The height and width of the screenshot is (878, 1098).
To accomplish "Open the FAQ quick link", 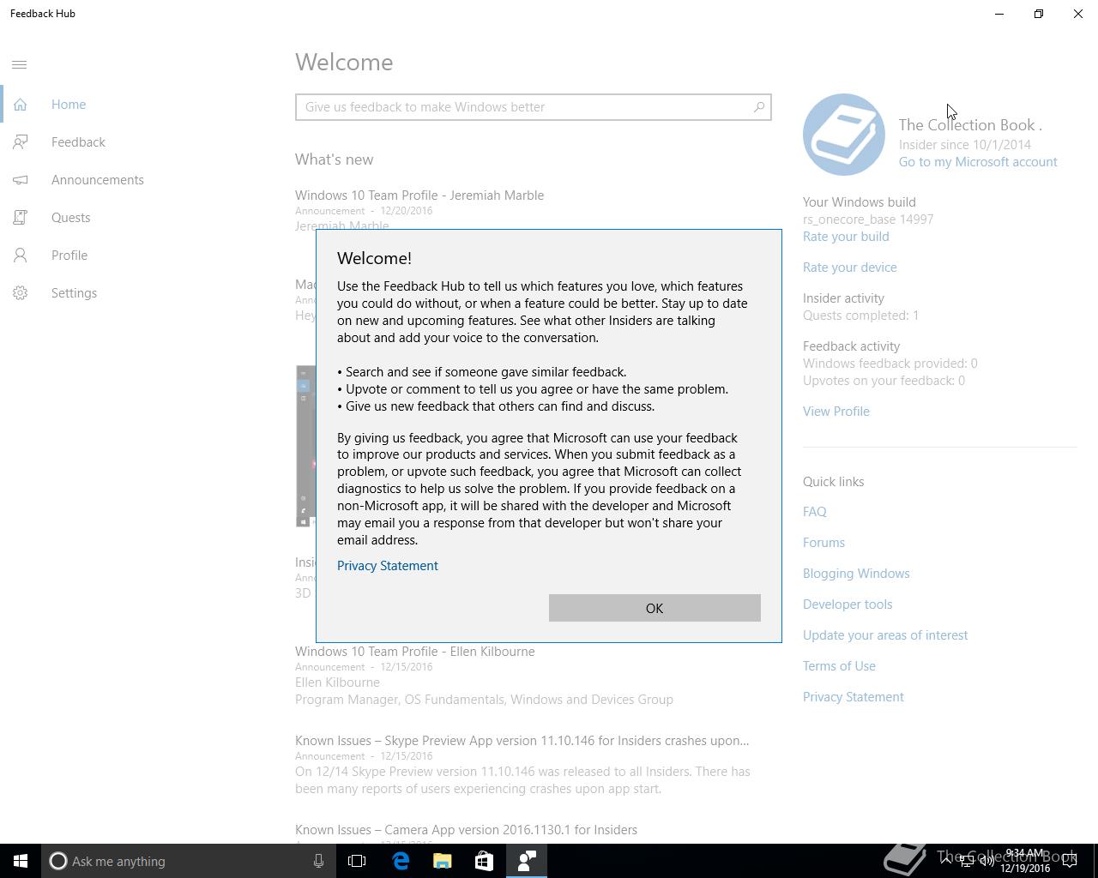I will (x=815, y=512).
